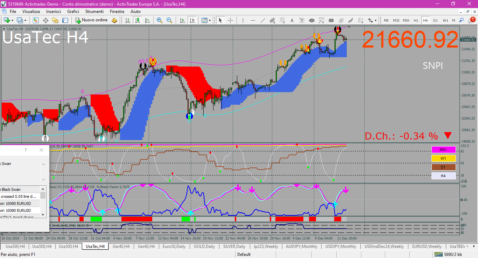
Task: Open the Inserisci menu
Action: [x=54, y=11]
